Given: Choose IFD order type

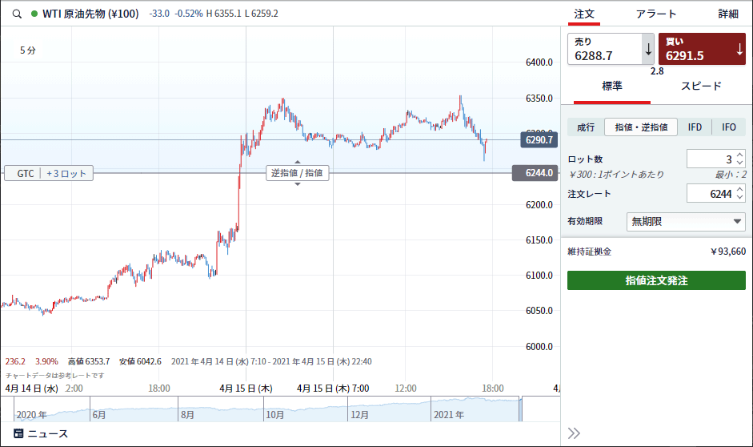Looking at the screenshot, I should (x=695, y=127).
